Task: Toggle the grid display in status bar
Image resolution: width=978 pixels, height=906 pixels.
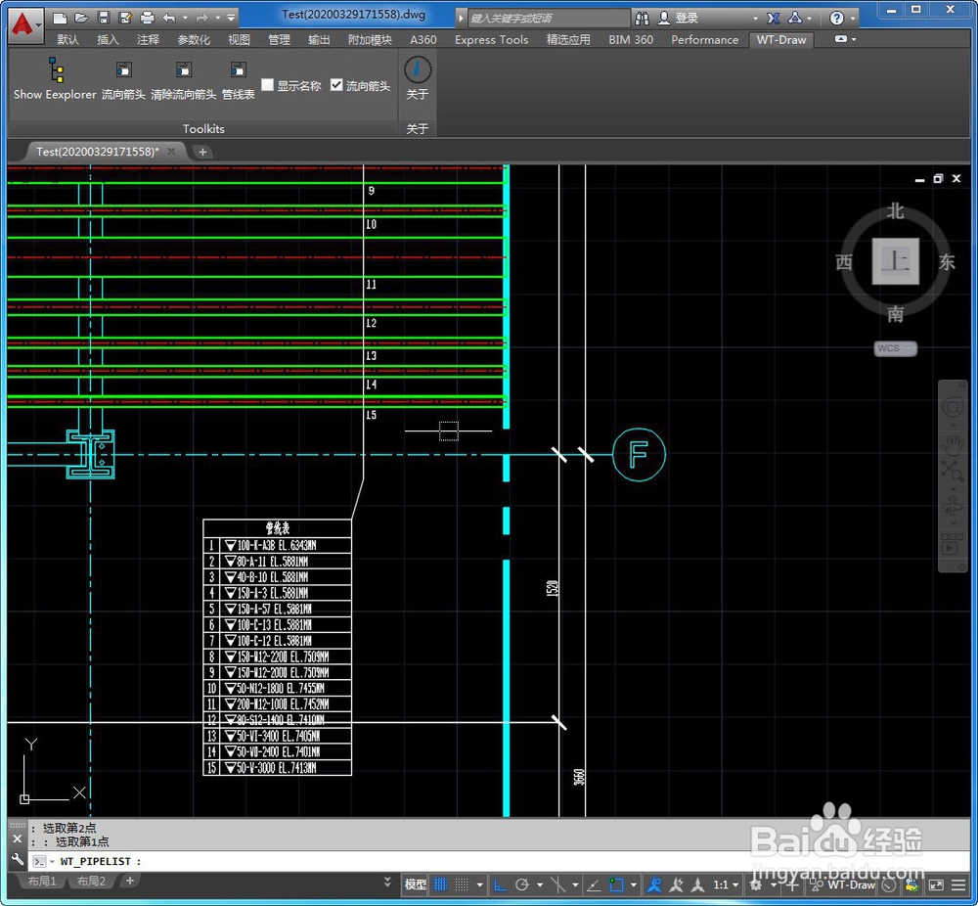Action: point(440,884)
